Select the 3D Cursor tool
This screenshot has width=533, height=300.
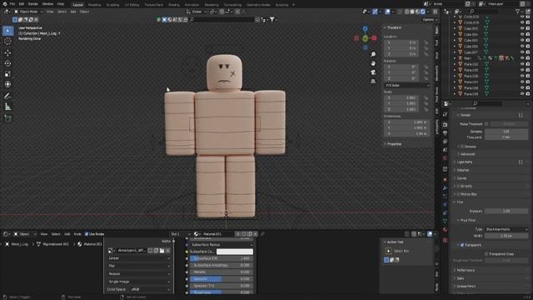pos(7,42)
